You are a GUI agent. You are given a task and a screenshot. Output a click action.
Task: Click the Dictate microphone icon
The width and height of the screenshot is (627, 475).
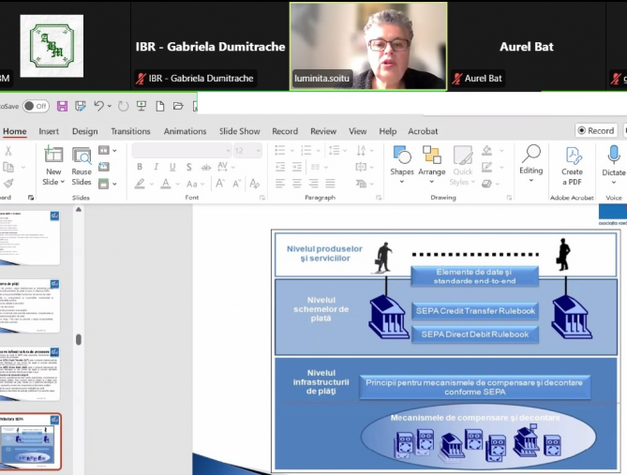tap(613, 165)
